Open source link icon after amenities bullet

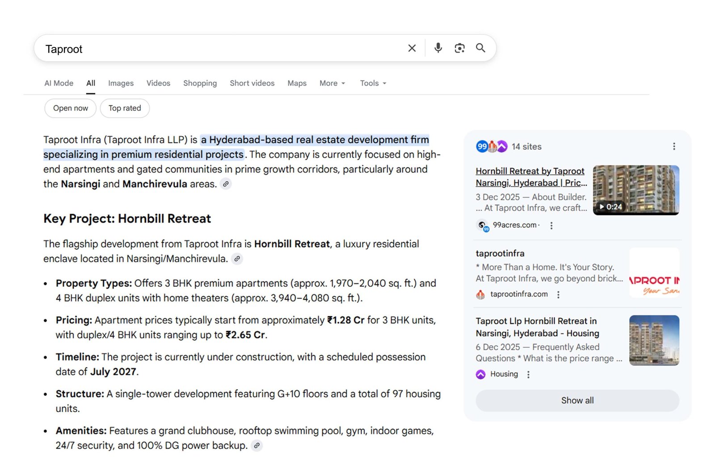point(257,446)
